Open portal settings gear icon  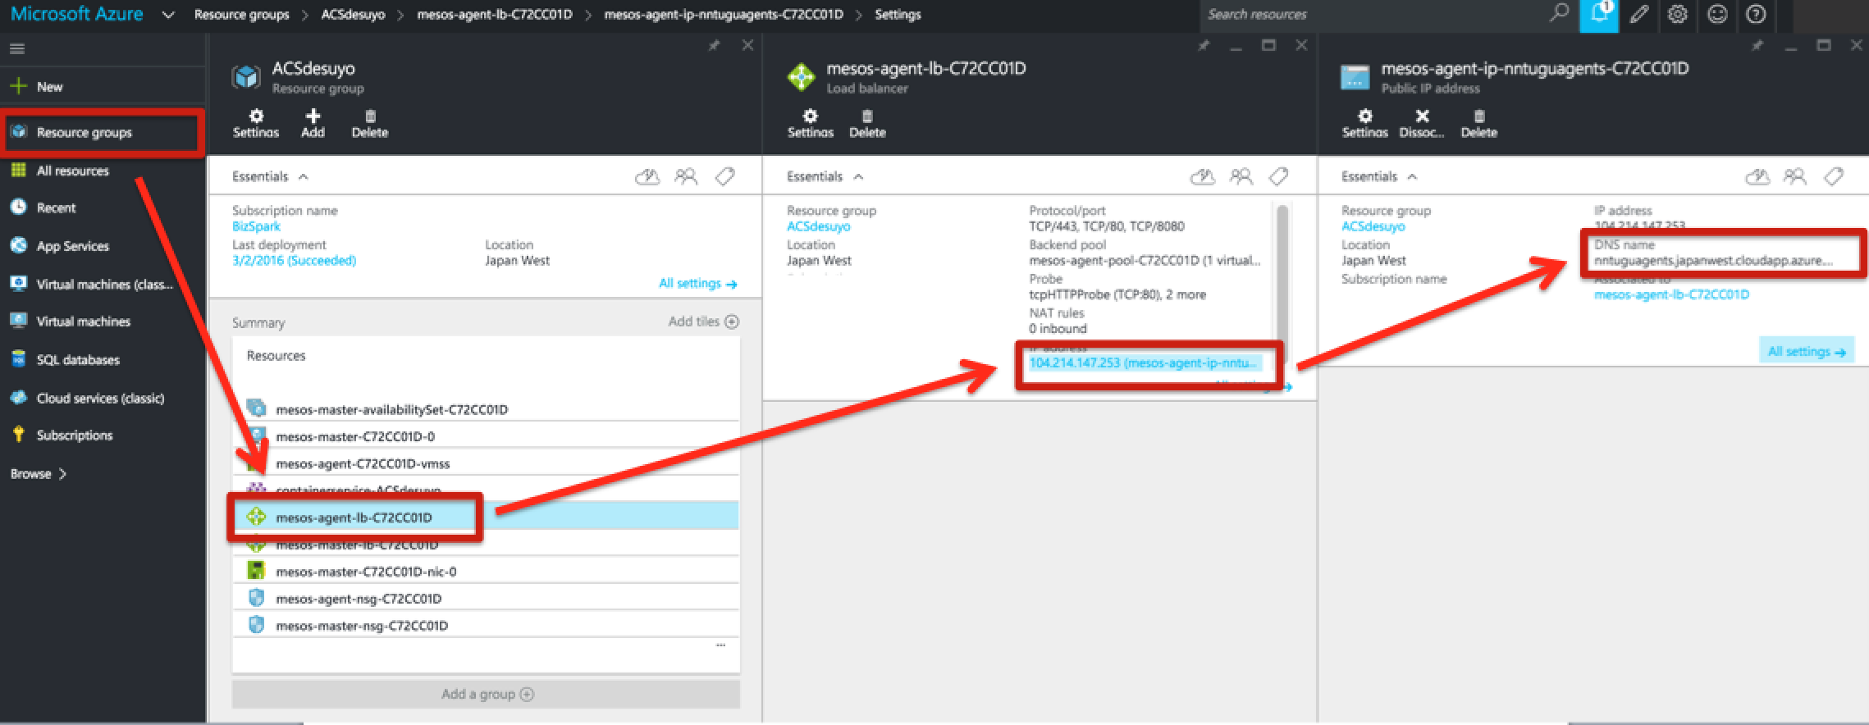point(1678,15)
